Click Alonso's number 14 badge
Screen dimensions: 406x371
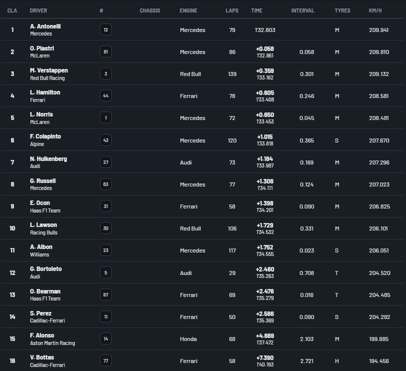point(106,338)
